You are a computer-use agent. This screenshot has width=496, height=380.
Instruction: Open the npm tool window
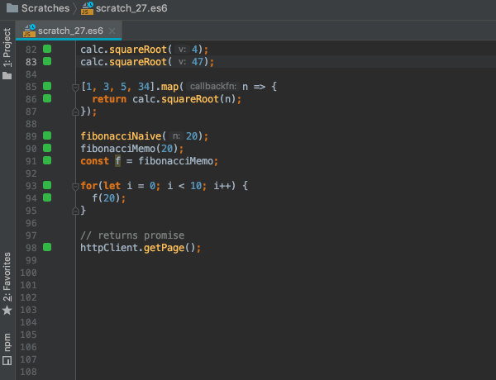click(x=7, y=349)
